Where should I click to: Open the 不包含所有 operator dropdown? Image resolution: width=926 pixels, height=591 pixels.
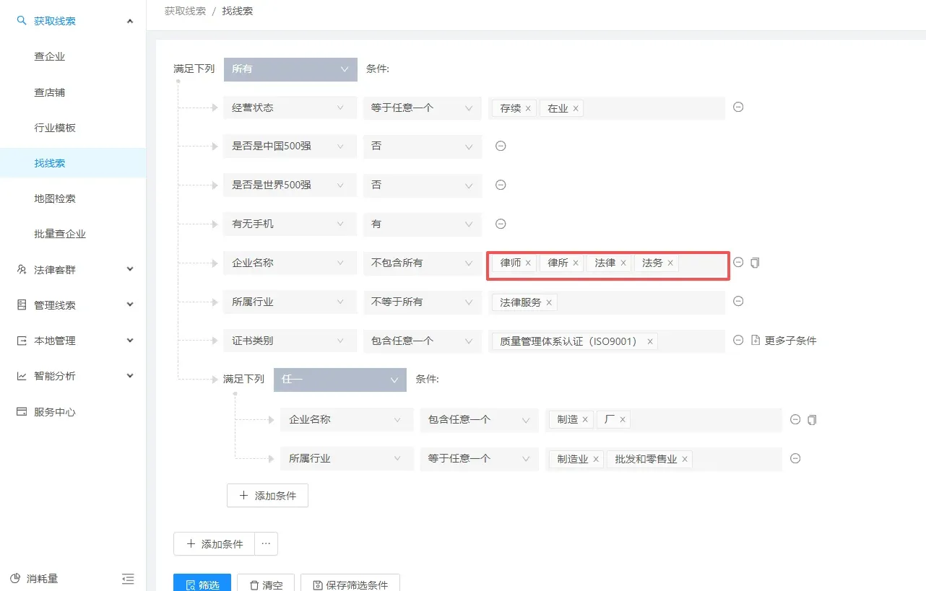coord(423,263)
